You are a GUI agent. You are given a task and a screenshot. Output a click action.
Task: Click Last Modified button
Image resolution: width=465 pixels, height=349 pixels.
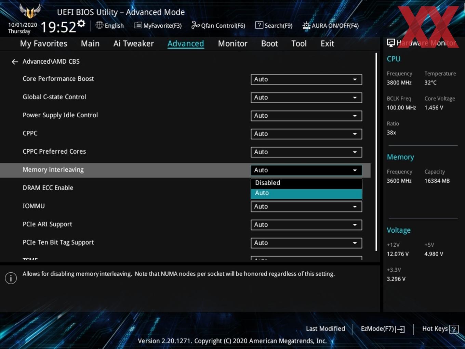[325, 329]
